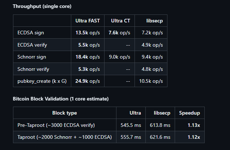Screen dimensions: 230x150
Task: Click the "libsecp" header in the throughput table
Action: (x=154, y=21)
